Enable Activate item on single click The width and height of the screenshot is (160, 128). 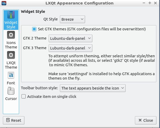point(24,96)
